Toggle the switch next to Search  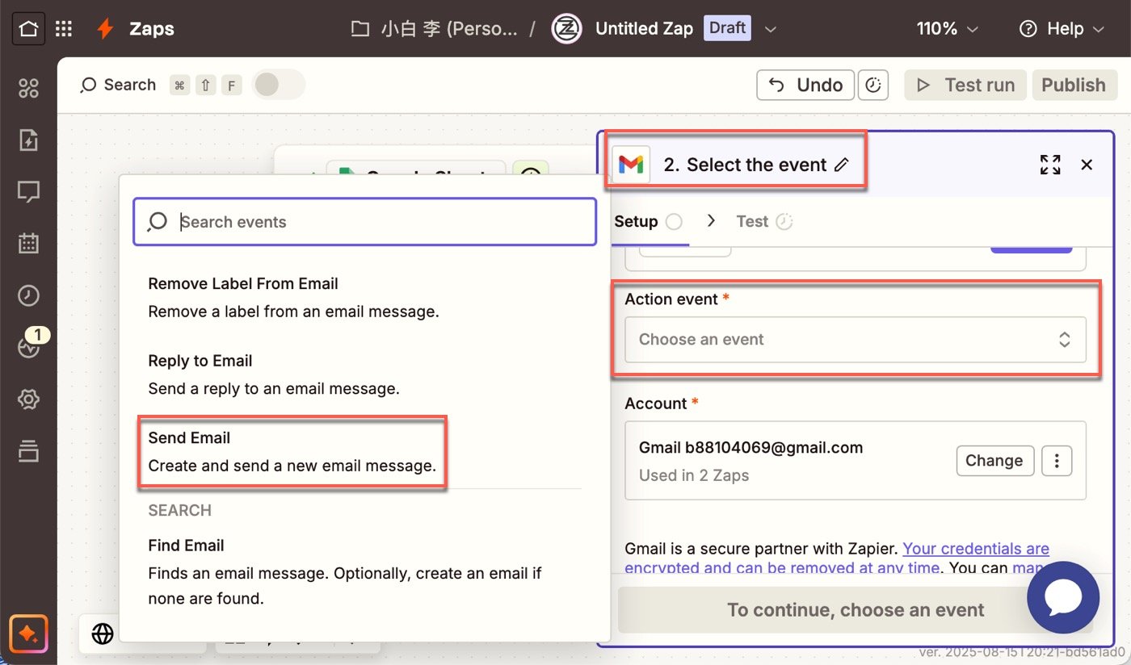click(279, 85)
